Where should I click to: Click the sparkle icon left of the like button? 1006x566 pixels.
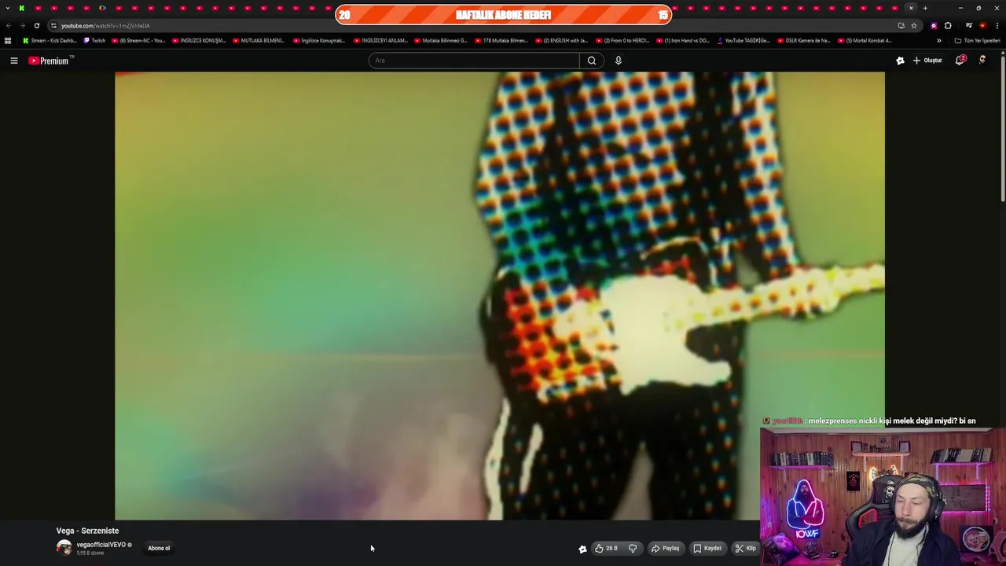(x=582, y=549)
